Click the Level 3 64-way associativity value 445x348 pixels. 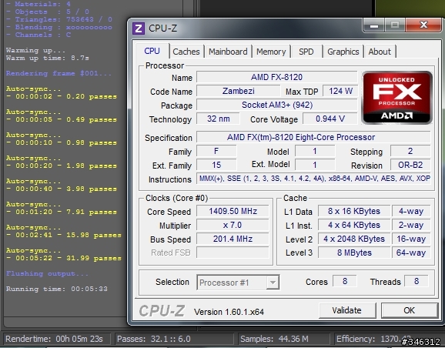coord(411,253)
